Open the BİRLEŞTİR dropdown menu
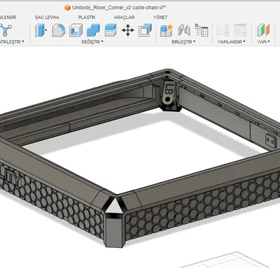The width and height of the screenshot is (280, 280). 183,42
